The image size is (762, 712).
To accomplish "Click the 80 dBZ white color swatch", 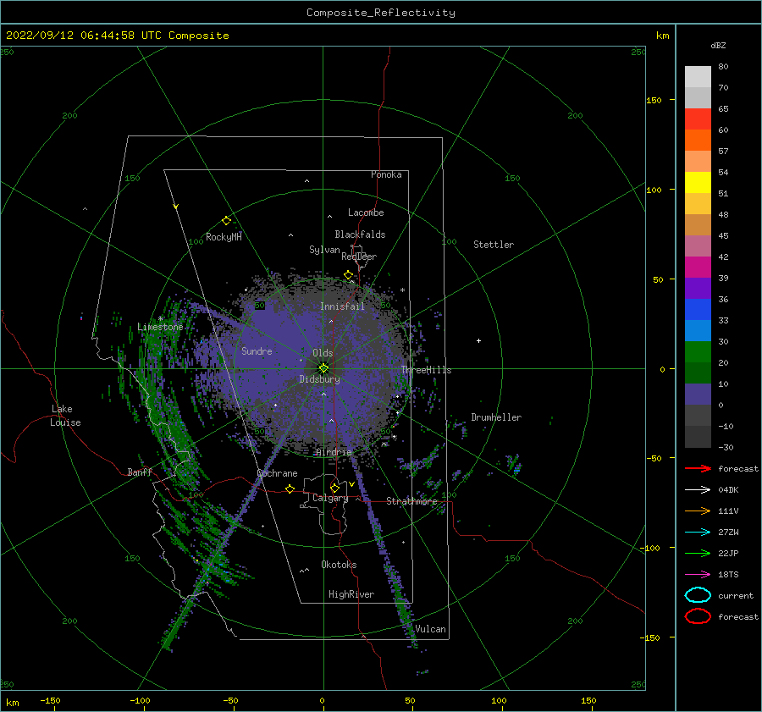I will pos(698,76).
